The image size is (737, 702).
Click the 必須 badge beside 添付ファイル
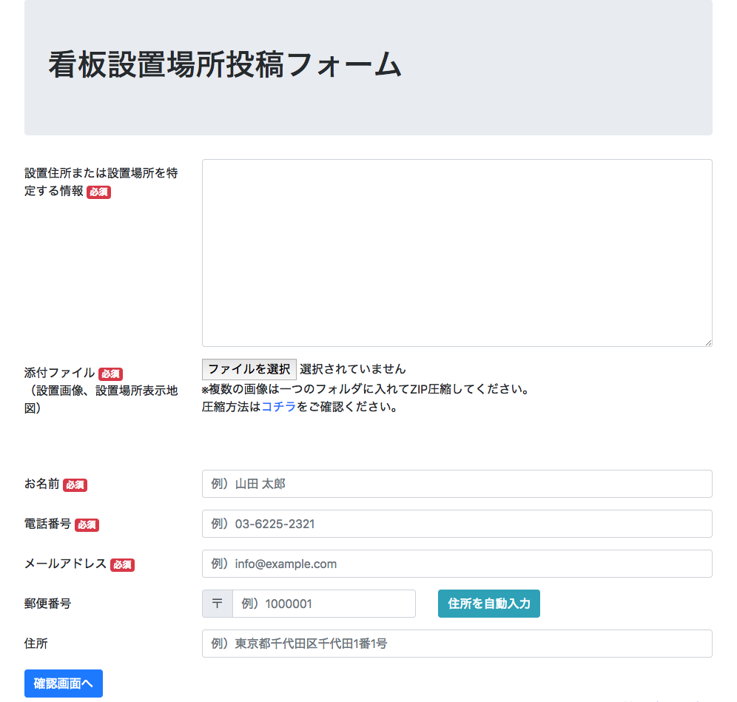click(110, 374)
